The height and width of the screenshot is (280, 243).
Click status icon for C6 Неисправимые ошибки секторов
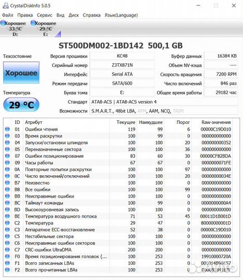7,243
